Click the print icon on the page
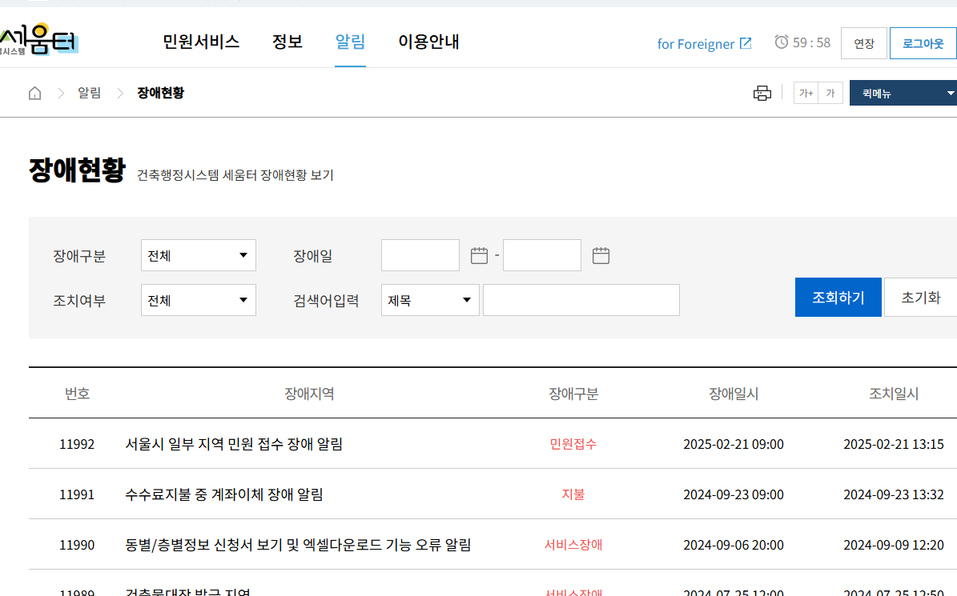This screenshot has height=596, width=957. point(762,93)
